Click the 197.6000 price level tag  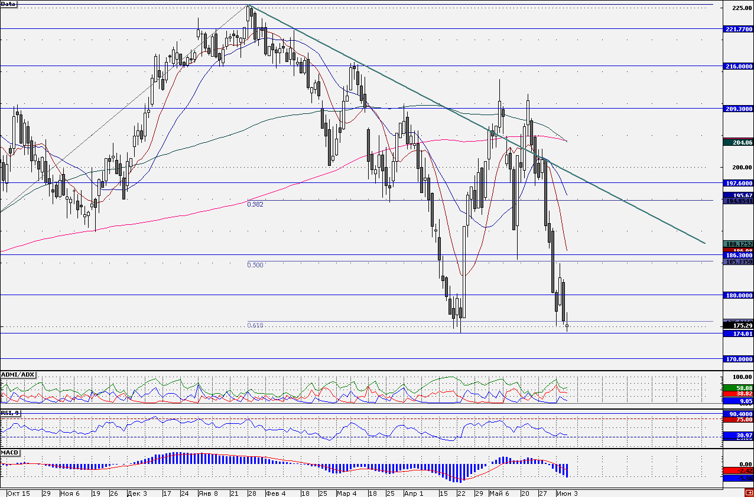coord(738,183)
